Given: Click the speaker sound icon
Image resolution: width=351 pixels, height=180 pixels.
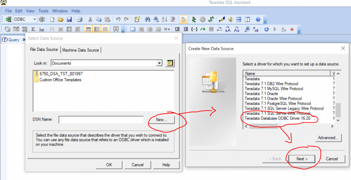Looking at the screenshot, I should click(230, 20).
